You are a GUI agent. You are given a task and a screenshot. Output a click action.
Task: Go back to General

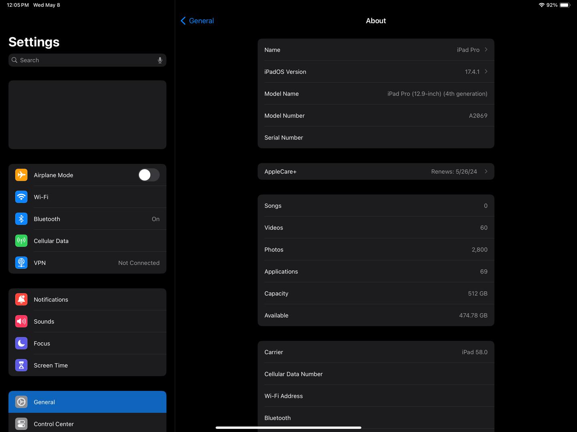(197, 21)
